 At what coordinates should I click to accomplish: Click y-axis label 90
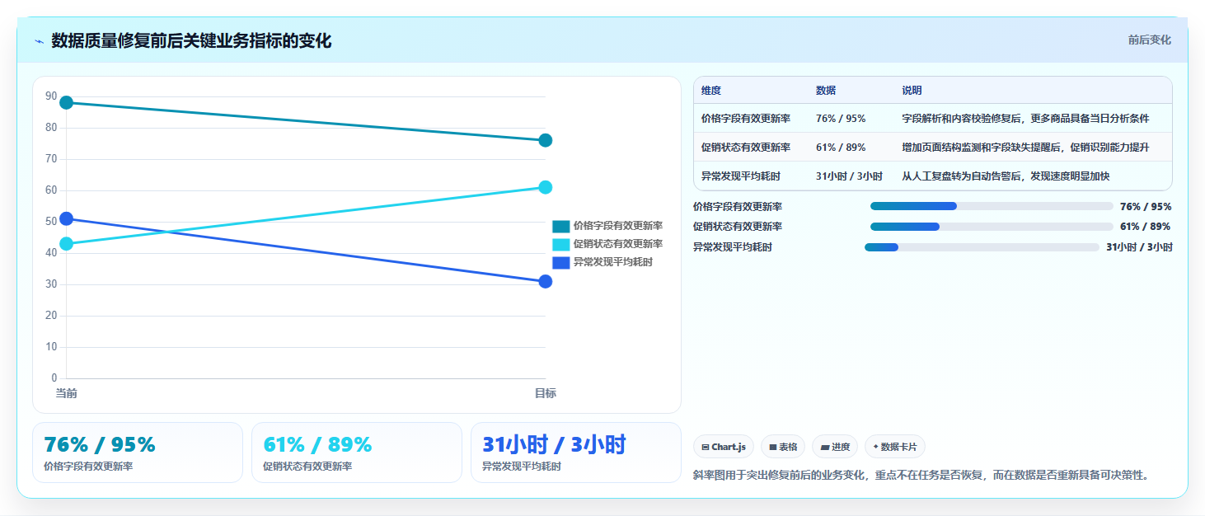tap(51, 96)
